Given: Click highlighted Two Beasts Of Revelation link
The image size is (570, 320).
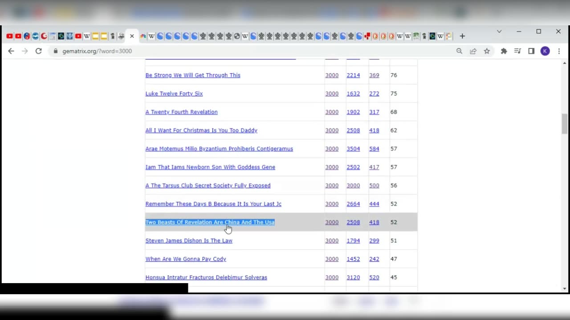Looking at the screenshot, I should coord(210,222).
